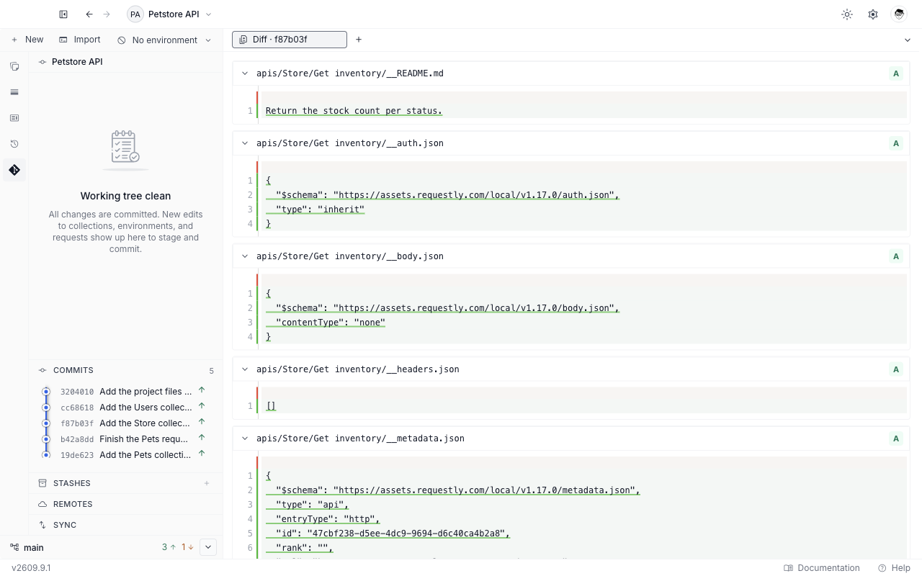
Task: Open settings gear icon
Action: [x=873, y=14]
